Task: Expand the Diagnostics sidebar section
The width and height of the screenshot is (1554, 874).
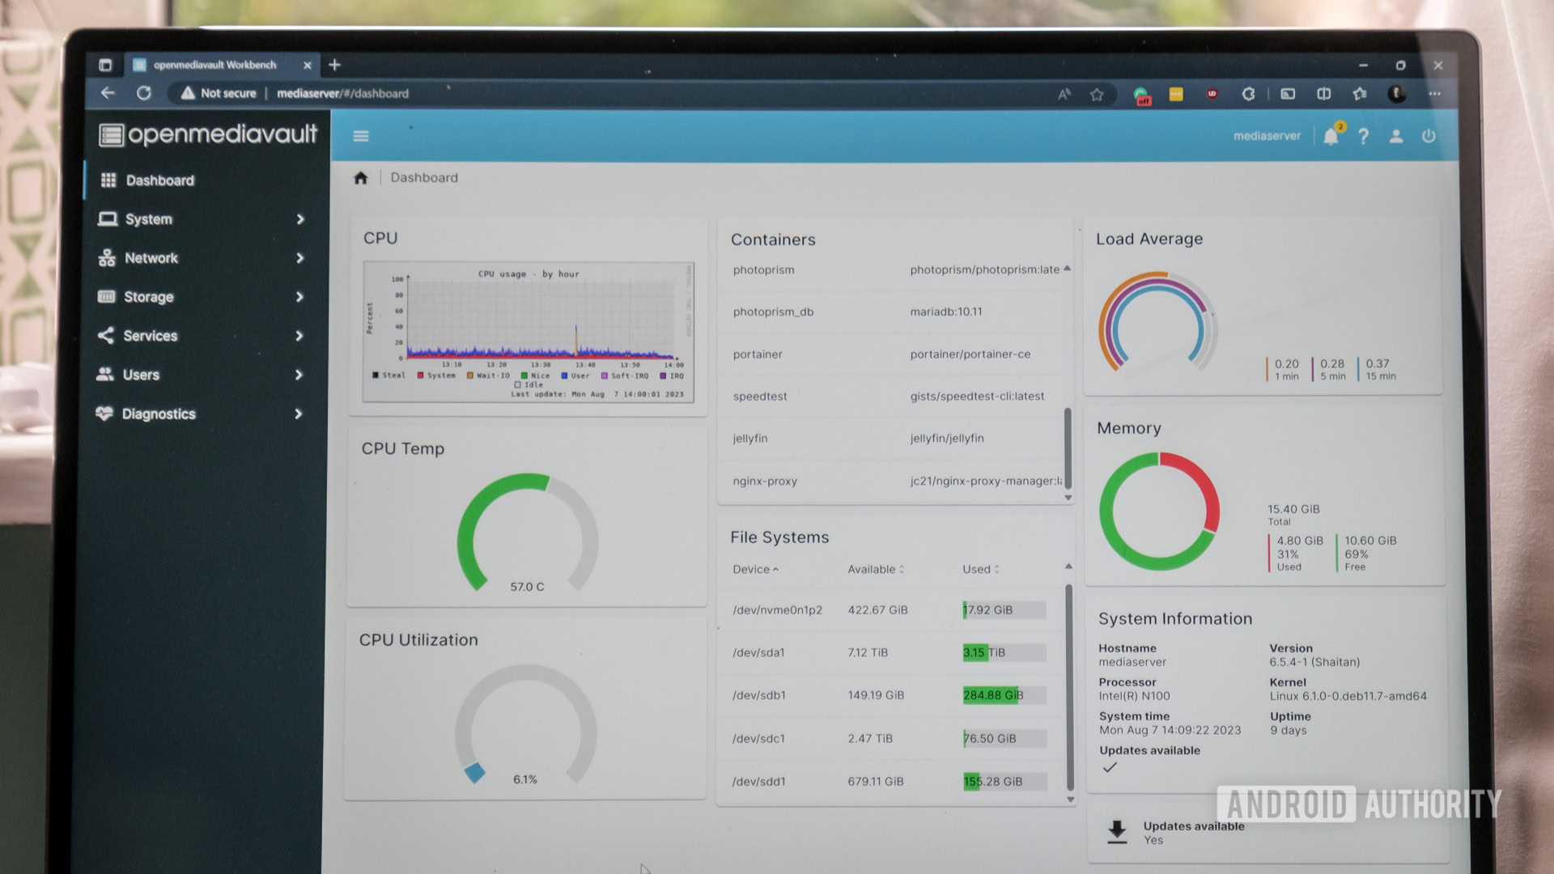Action: 159,414
